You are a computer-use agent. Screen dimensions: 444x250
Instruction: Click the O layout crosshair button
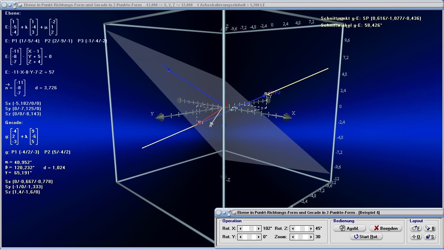(x=416, y=236)
